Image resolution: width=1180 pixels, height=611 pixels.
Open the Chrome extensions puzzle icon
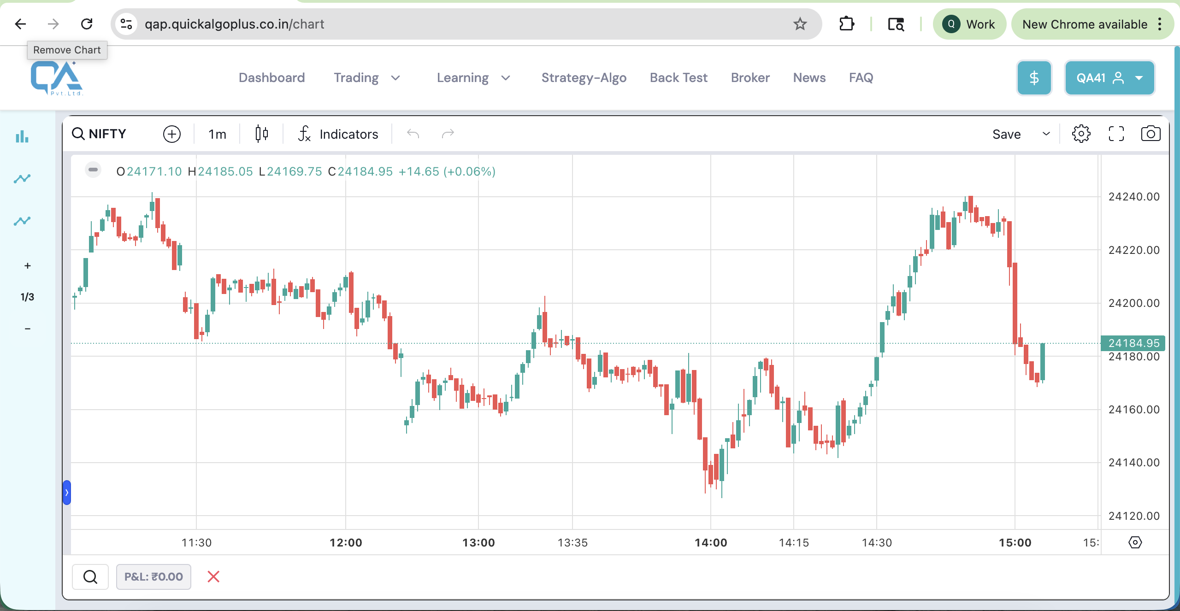[x=847, y=24]
